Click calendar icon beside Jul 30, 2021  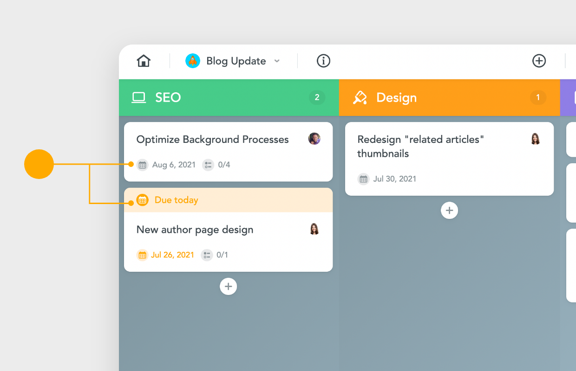(x=363, y=179)
